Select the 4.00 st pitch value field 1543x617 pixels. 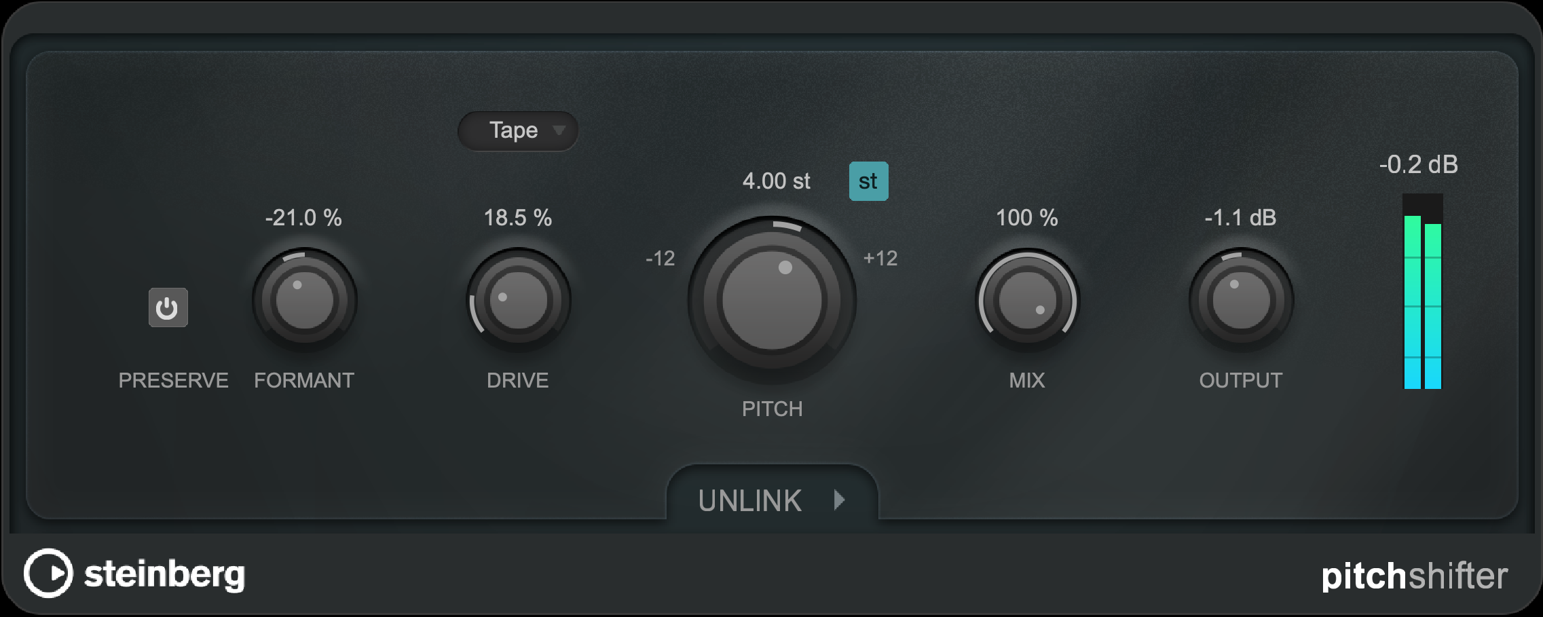tap(776, 181)
